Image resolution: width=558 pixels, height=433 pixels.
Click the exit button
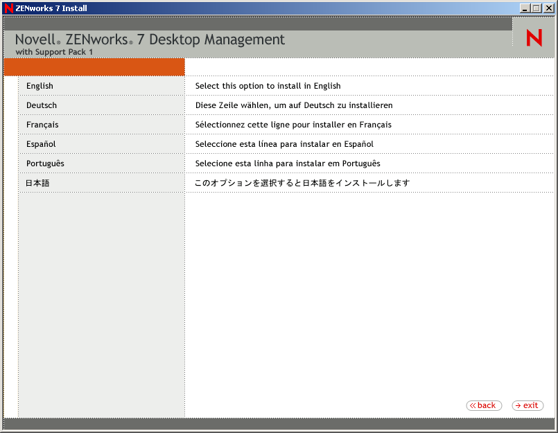(528, 405)
